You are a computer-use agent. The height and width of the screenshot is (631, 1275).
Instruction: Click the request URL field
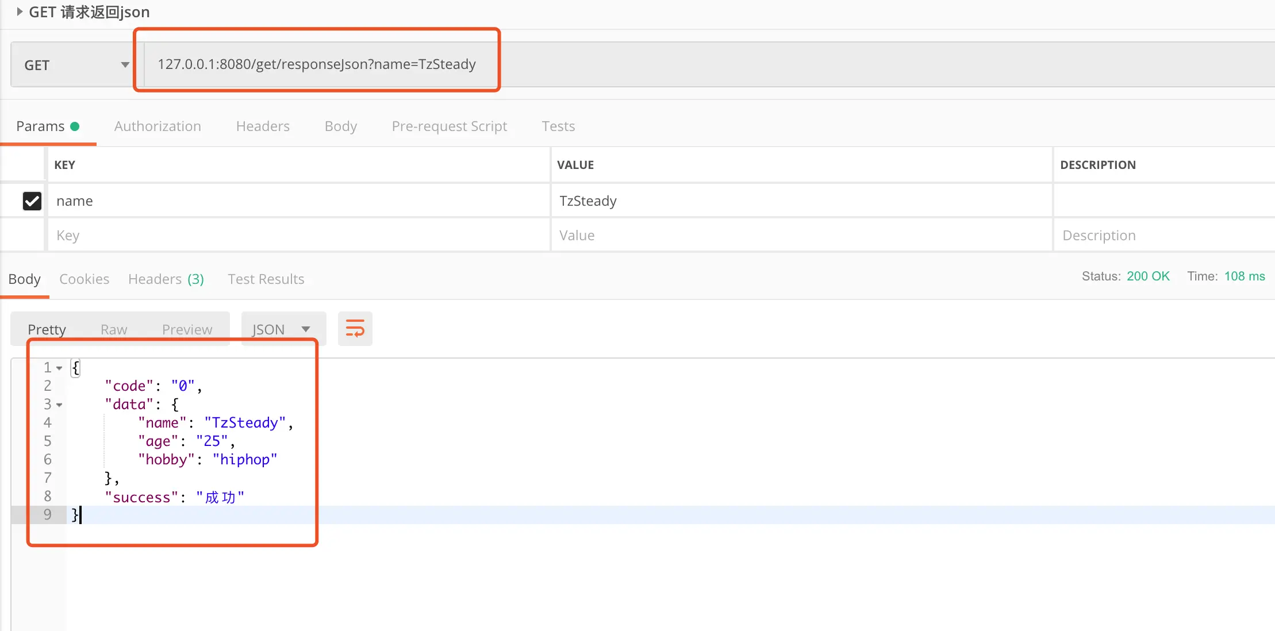(316, 64)
